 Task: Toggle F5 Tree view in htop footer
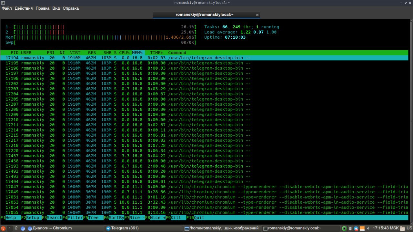click(93, 218)
